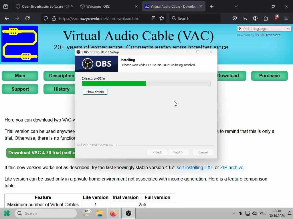Viewport: 293px width, 219px height.
Task: Toggle reader view icon in address bar
Action: (154, 19)
